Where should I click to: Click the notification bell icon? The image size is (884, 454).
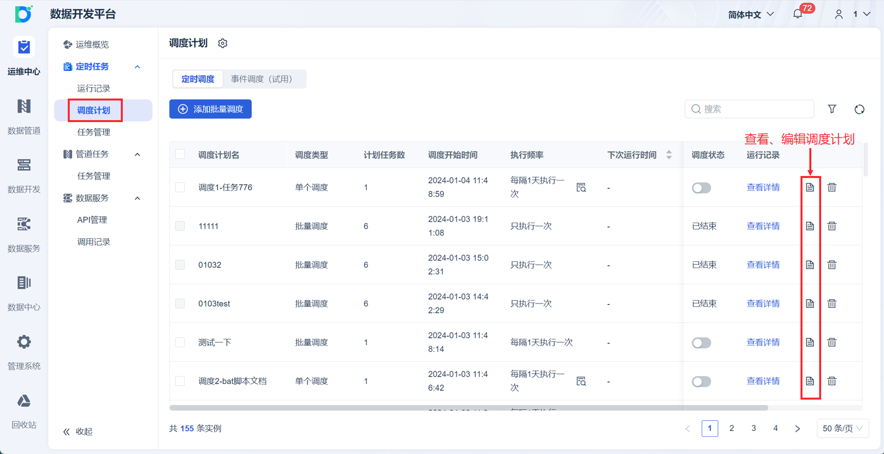coord(798,14)
